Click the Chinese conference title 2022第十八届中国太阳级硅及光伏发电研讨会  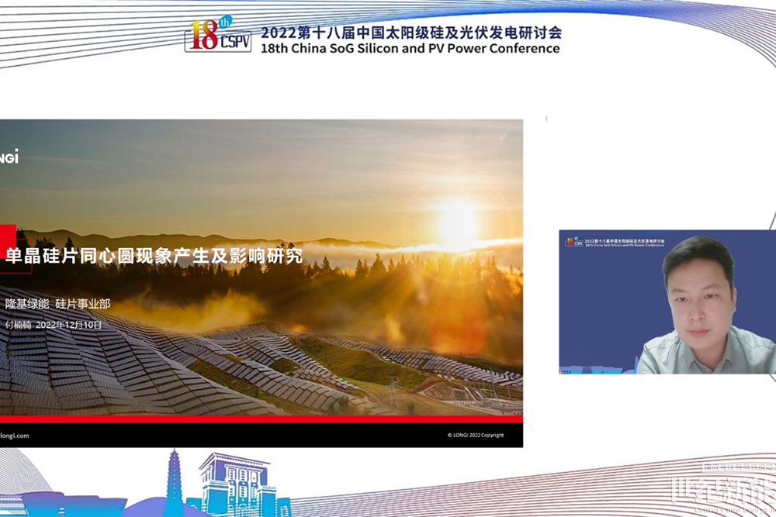410,33
